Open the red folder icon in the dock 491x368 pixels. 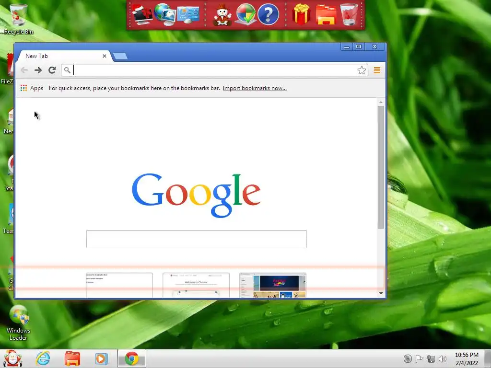(x=326, y=14)
